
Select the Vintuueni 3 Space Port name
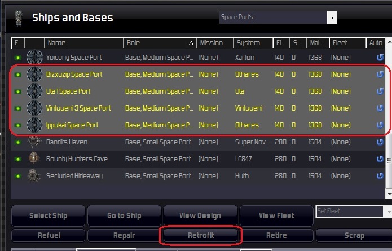coord(78,108)
